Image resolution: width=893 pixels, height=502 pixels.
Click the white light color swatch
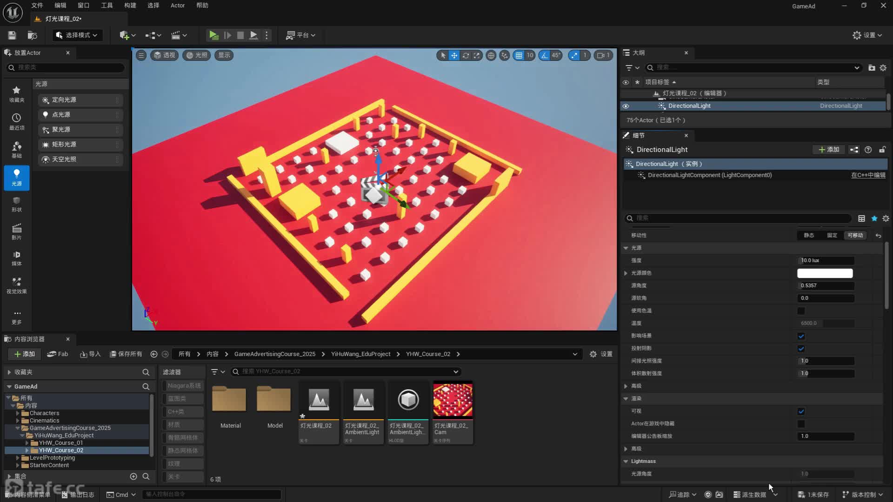825,273
